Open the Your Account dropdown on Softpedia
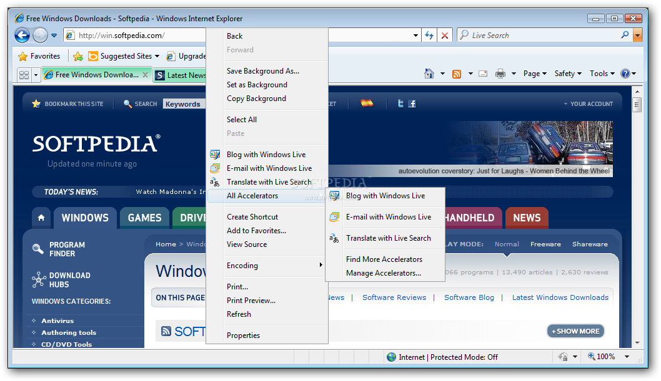 (589, 104)
